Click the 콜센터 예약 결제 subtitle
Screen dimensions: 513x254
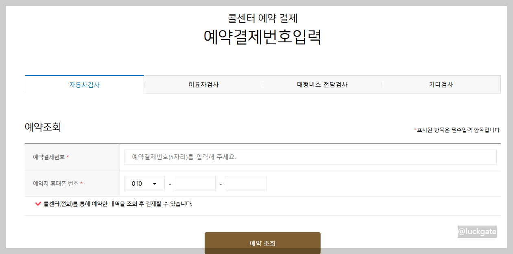263,18
